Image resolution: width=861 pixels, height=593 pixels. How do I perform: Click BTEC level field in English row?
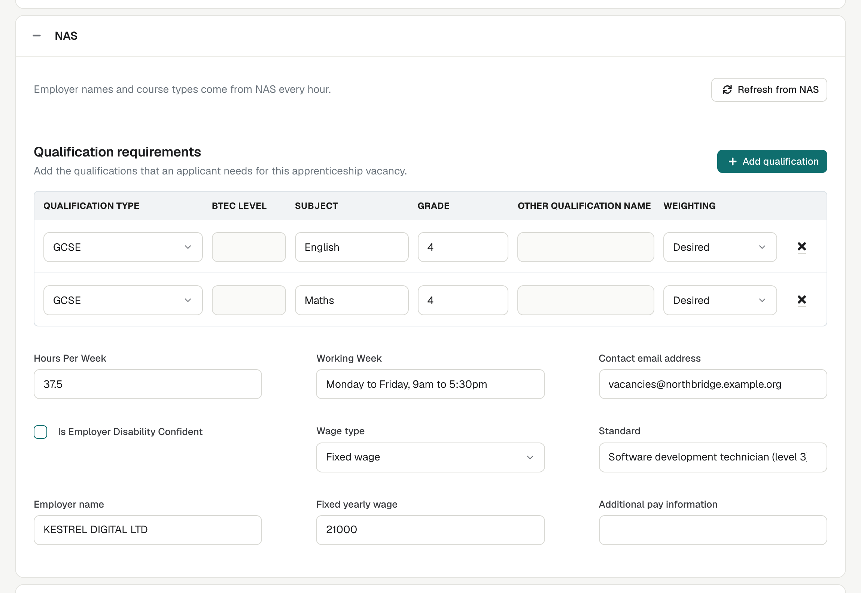click(x=249, y=247)
